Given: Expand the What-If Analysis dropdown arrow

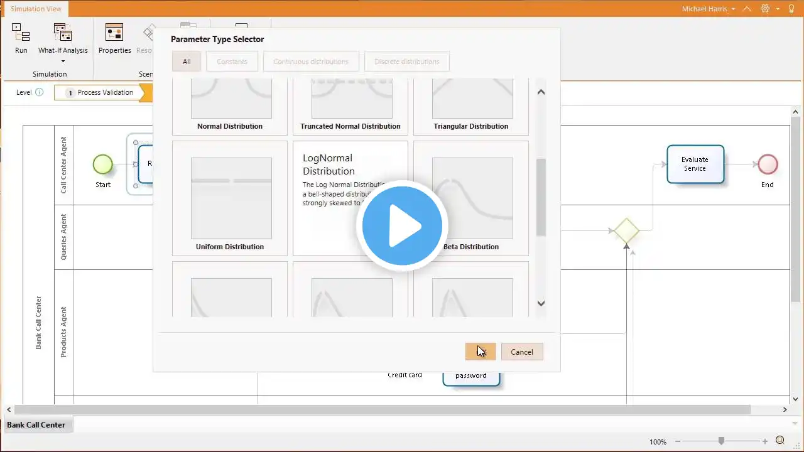Looking at the screenshot, I should pyautogui.click(x=63, y=62).
